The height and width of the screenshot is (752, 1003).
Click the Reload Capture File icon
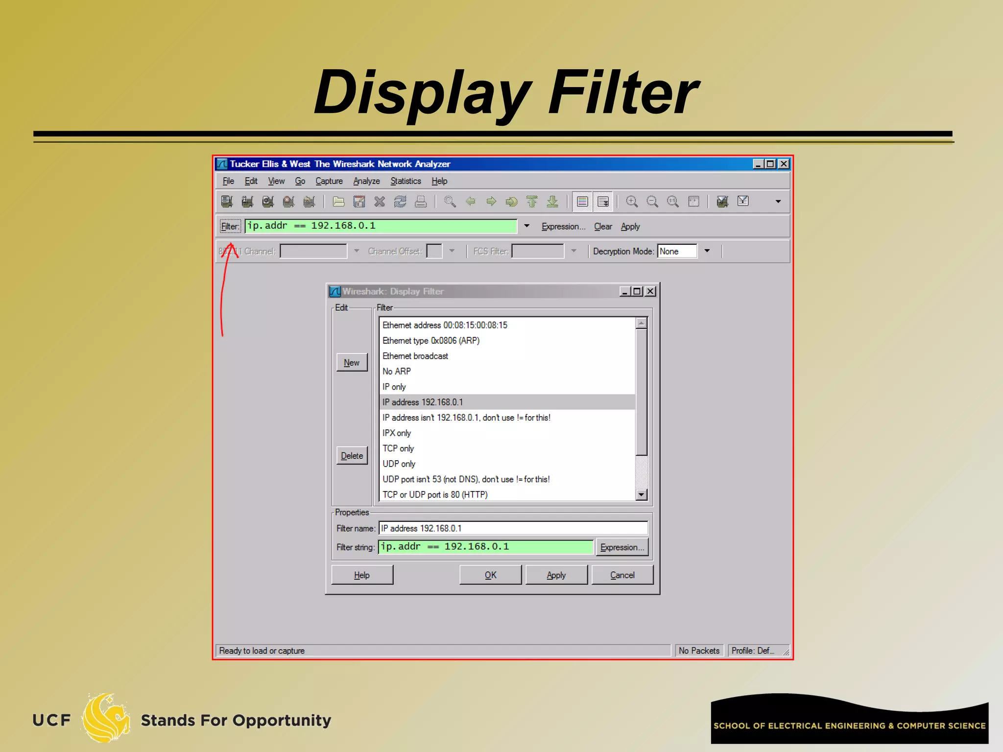tap(400, 201)
